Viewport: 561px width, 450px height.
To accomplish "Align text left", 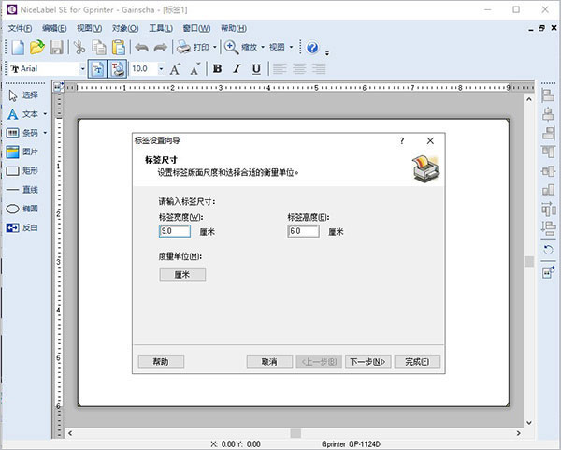I will [280, 68].
